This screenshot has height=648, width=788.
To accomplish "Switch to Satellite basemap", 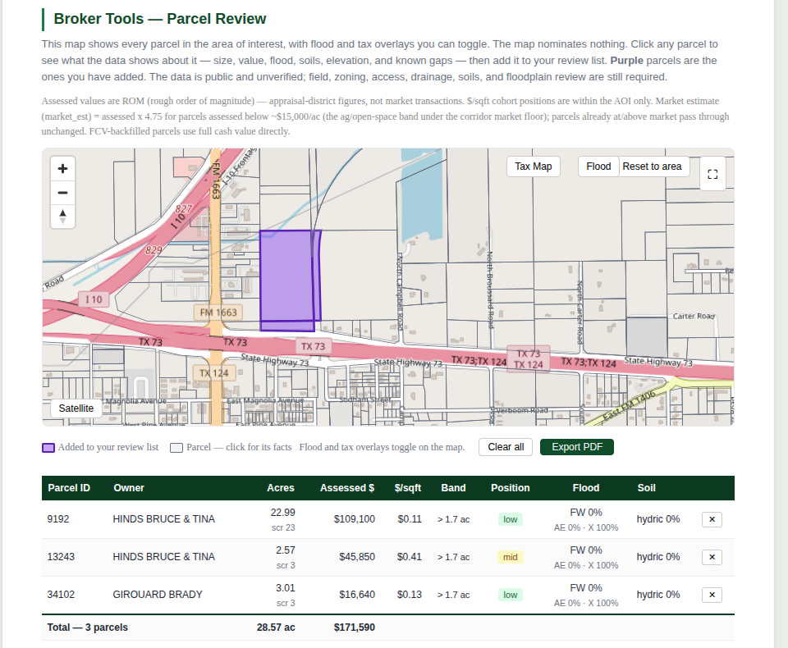I will (76, 408).
